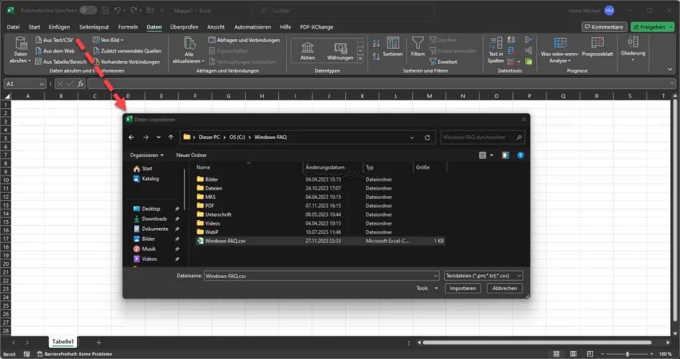680x359 pixels.
Task: Open Abfragen und Verbindungen pane
Action: pos(244,40)
